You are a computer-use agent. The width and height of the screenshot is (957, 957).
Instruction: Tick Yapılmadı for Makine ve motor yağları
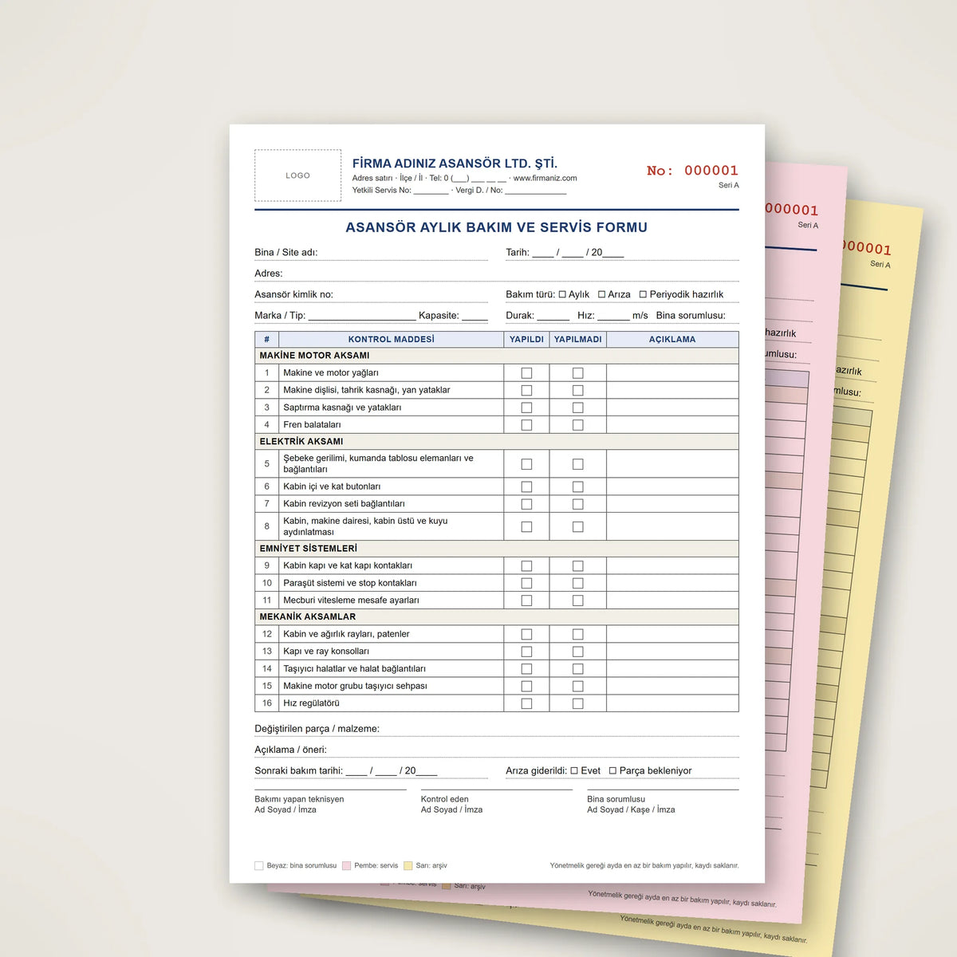(577, 373)
